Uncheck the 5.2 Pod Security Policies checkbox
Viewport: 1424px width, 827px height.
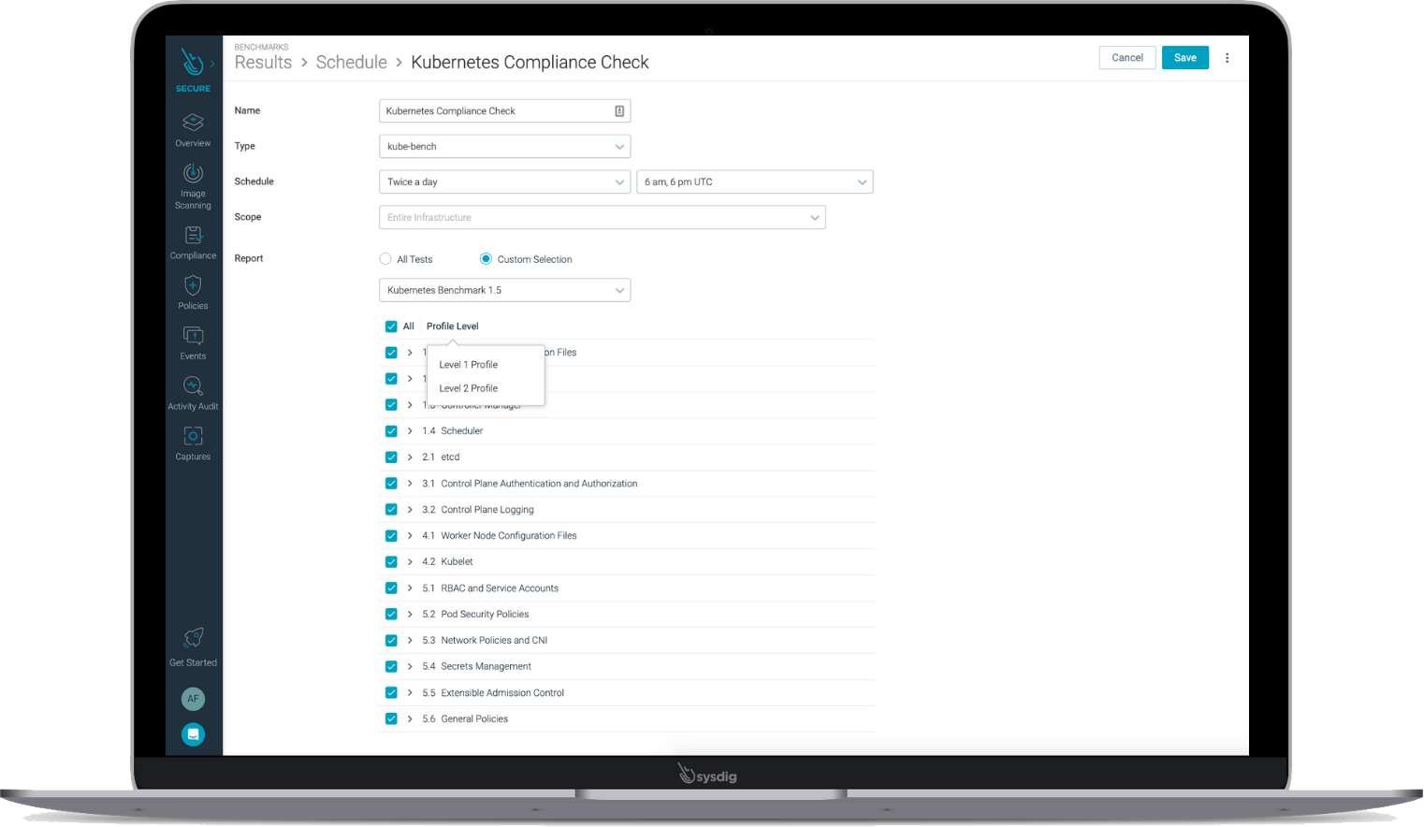click(391, 615)
